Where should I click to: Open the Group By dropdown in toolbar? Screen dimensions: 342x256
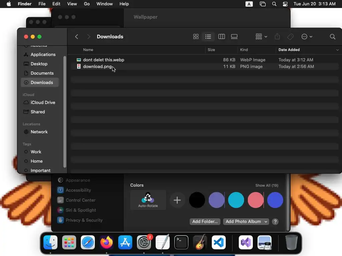(261, 37)
